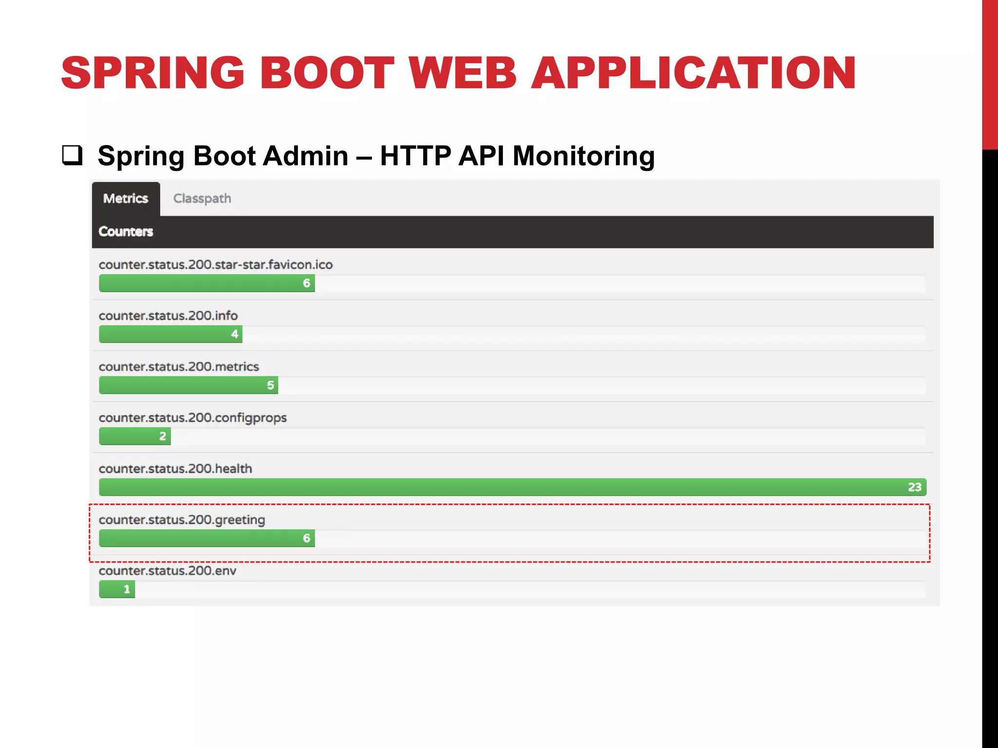
Task: Switch to the Metrics tab
Action: point(126,199)
